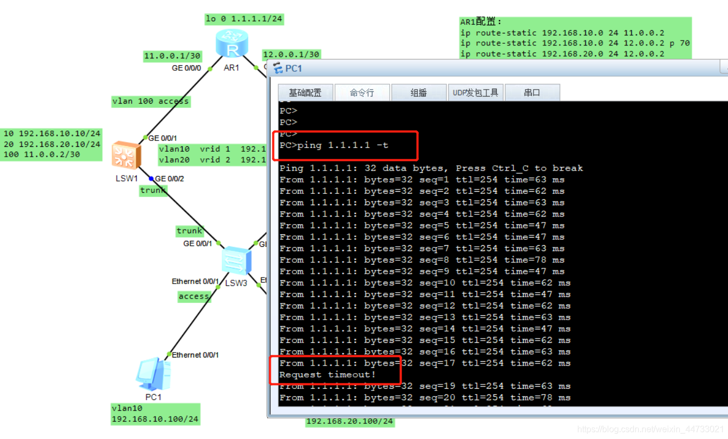Select the PC1 computer icon
The image size is (728, 439).
pos(153,373)
